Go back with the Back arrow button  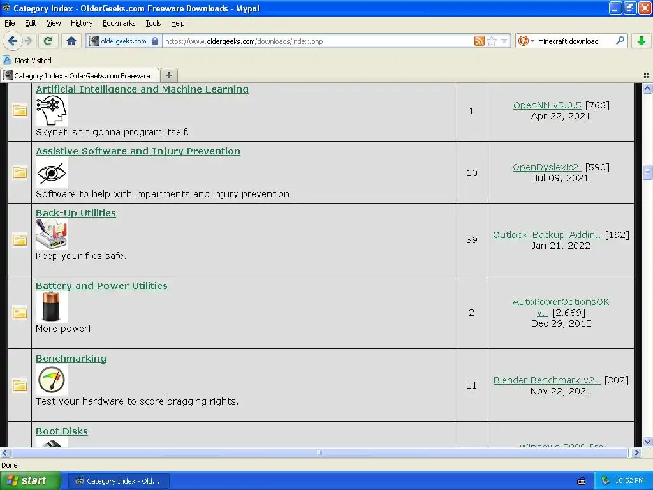[x=13, y=41]
